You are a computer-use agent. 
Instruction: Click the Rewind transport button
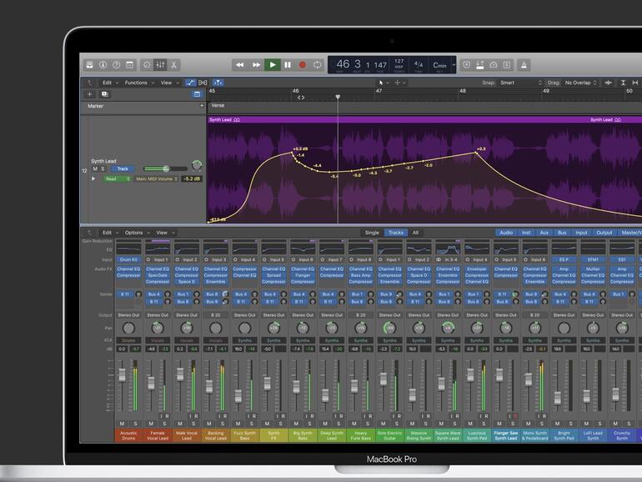click(x=240, y=65)
